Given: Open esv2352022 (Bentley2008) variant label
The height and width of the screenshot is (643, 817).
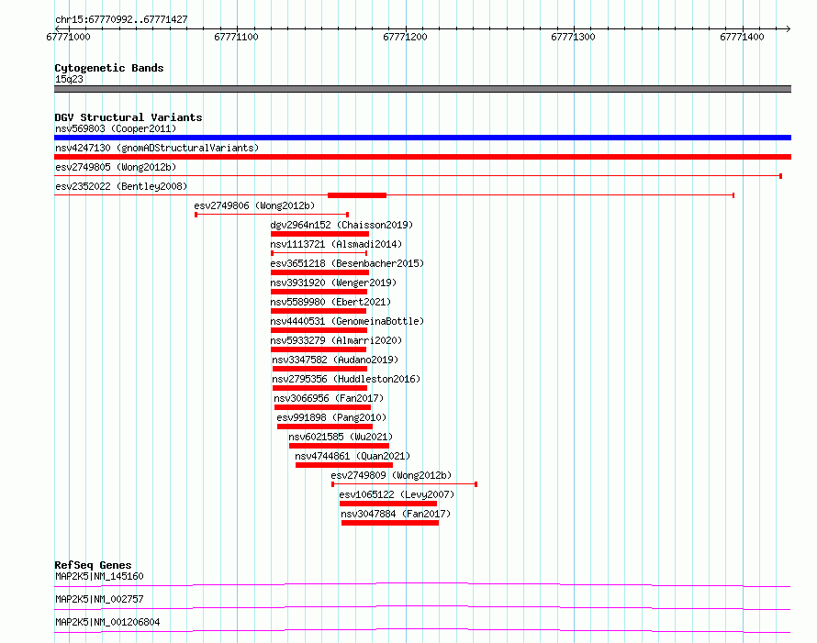Looking at the screenshot, I should pyautogui.click(x=121, y=186).
